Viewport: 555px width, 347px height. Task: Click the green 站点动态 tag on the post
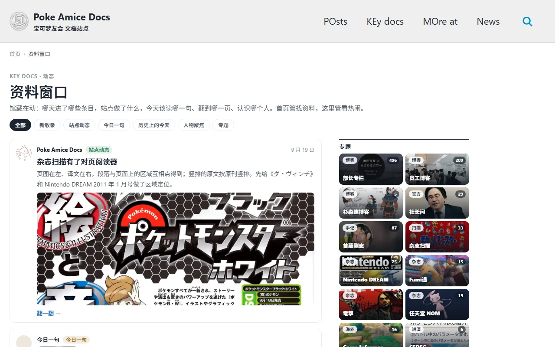[x=99, y=150]
